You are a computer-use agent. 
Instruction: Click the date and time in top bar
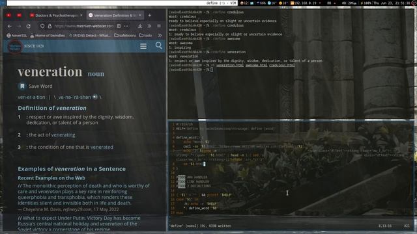point(392,3)
